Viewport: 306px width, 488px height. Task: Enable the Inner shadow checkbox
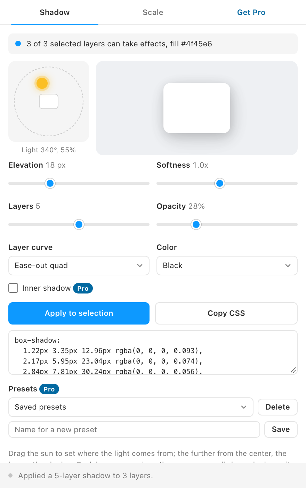coord(13,288)
